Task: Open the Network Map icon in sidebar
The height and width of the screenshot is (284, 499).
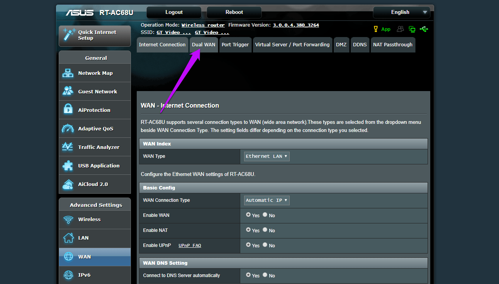Action: 68,73
